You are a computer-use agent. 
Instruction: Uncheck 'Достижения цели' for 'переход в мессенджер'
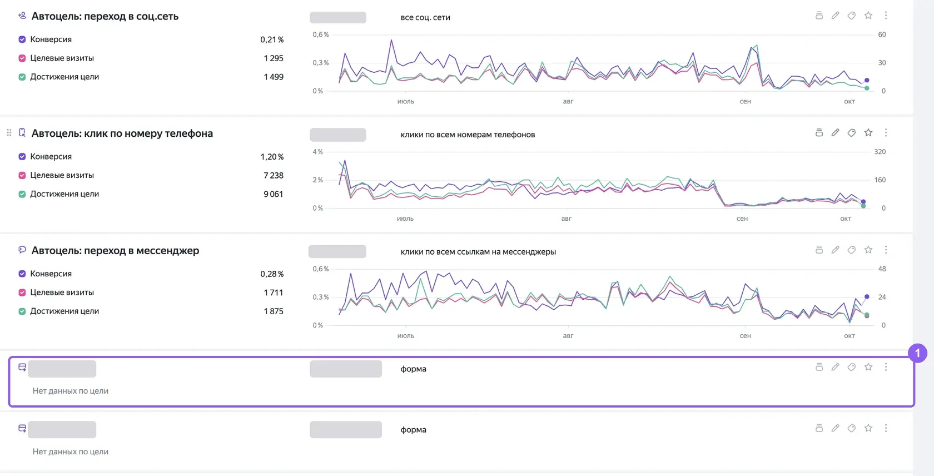[x=22, y=311]
